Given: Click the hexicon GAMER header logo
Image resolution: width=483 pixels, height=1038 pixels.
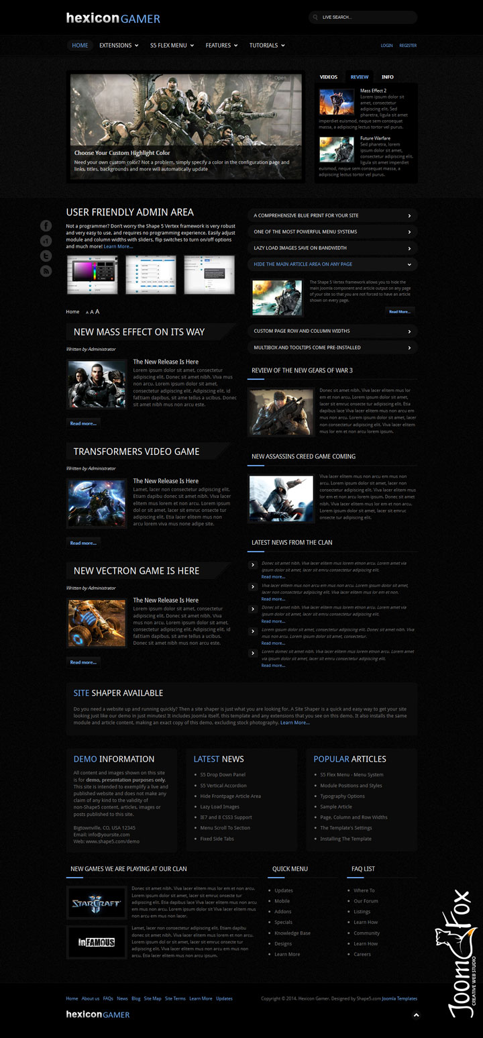Looking at the screenshot, I should click(113, 18).
